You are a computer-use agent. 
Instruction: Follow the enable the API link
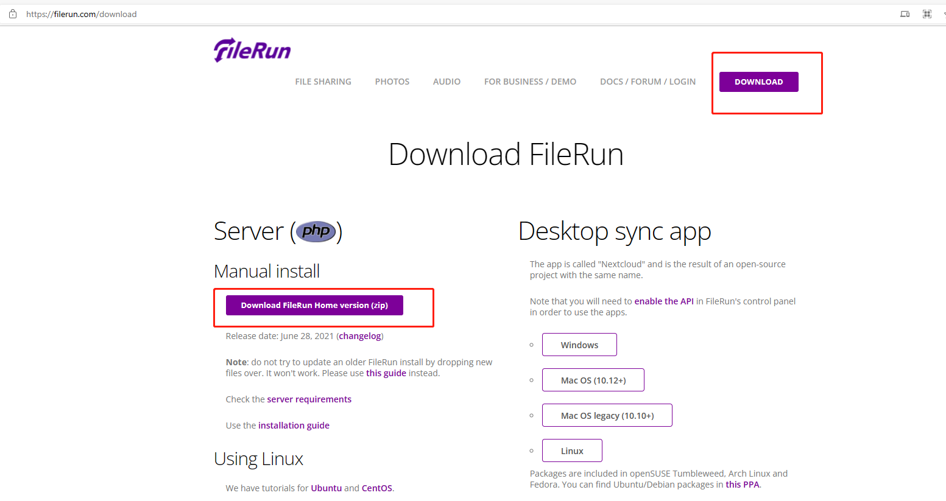pos(663,301)
